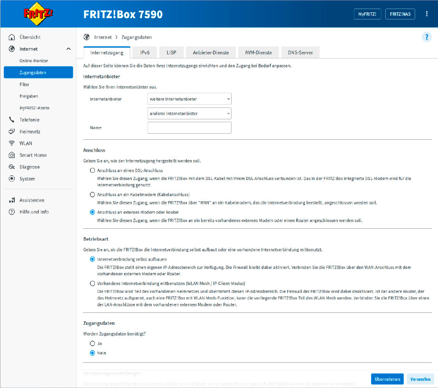Image resolution: width=438 pixels, height=388 pixels.
Task: Click the Diagnose icon
Action: (x=12, y=167)
